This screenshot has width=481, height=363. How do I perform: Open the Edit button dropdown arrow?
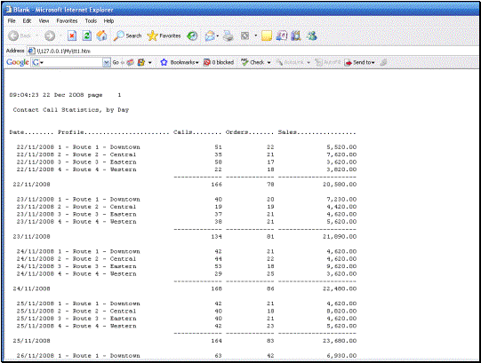[255, 36]
